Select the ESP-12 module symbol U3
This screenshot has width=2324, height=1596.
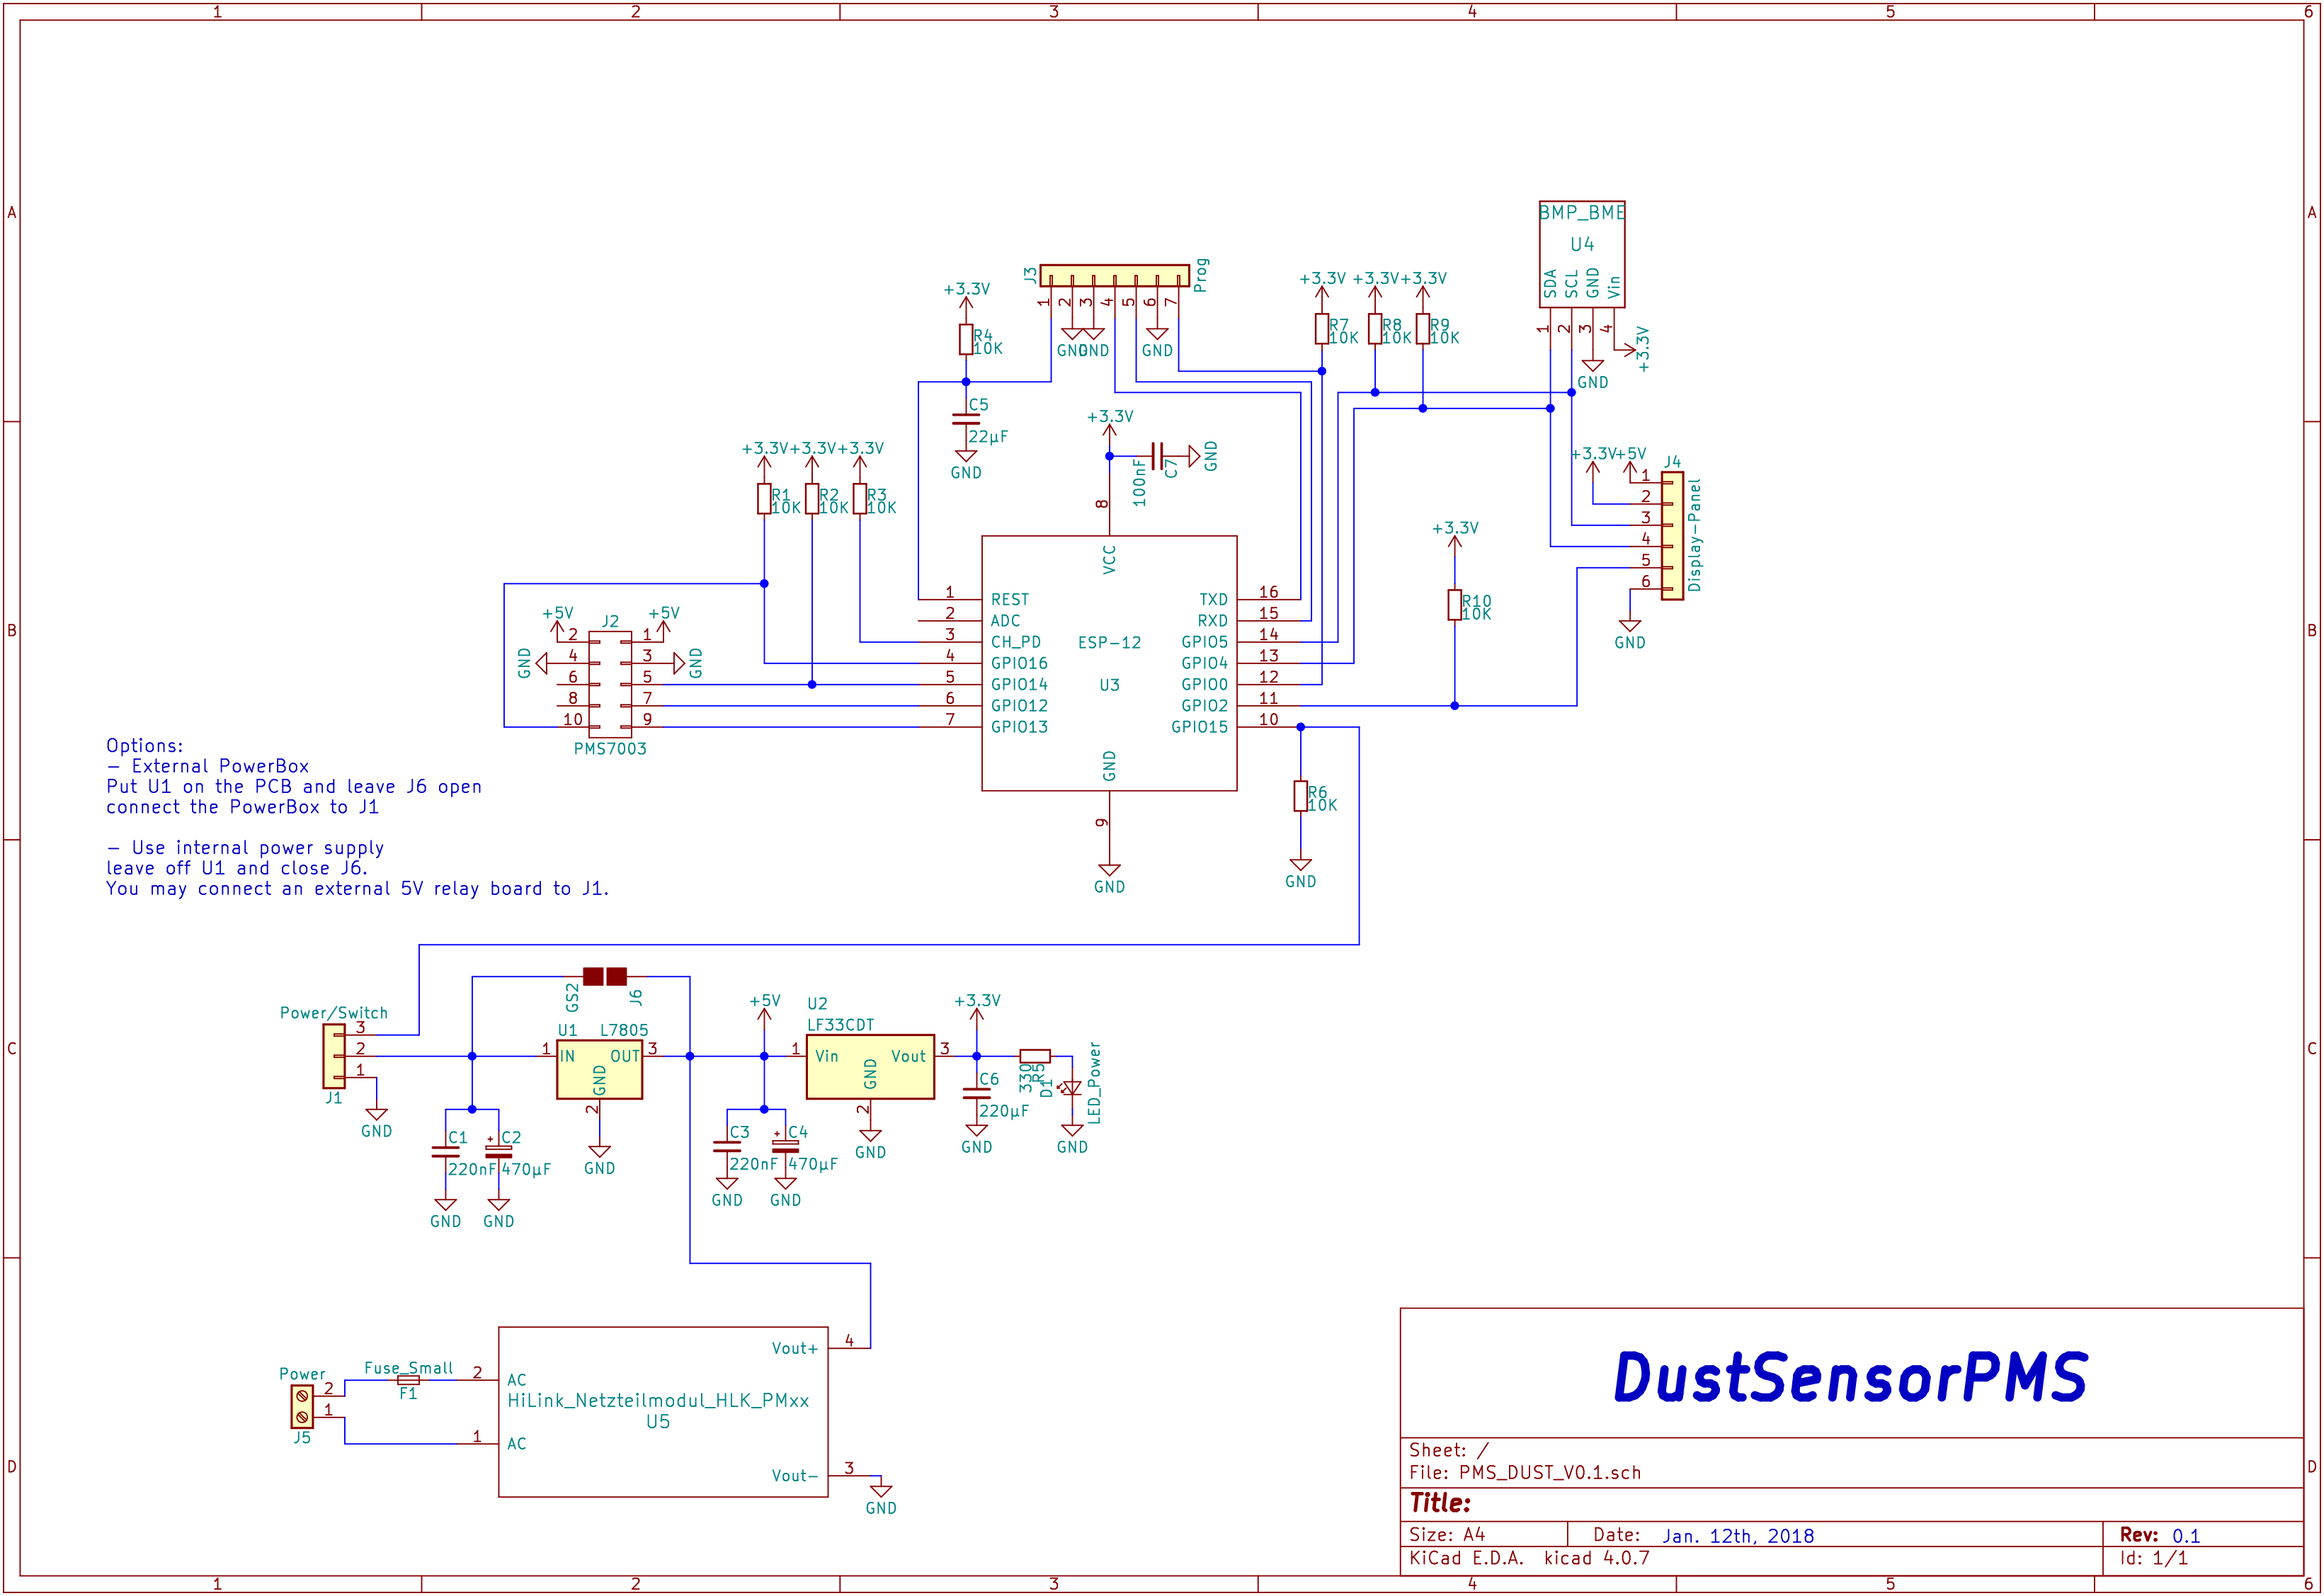tap(1109, 663)
